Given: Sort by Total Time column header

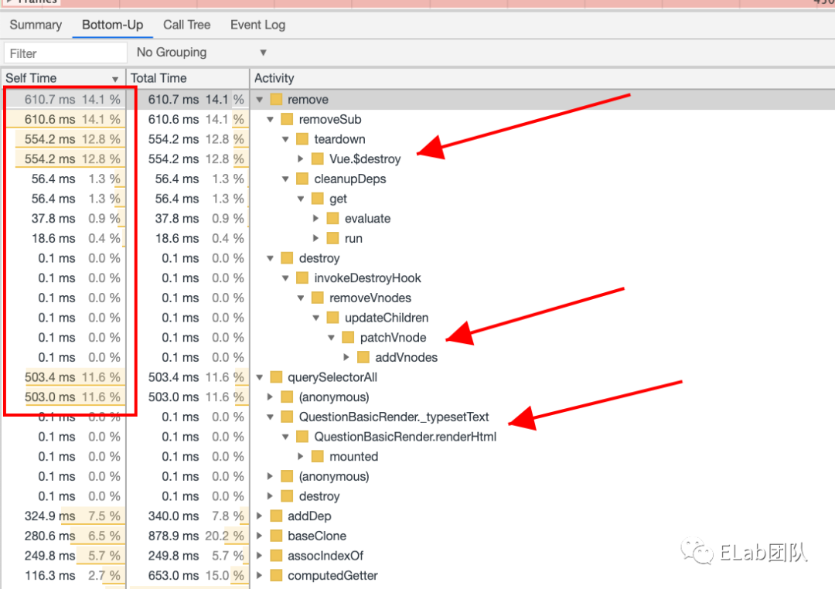Looking at the screenshot, I should 188,78.
